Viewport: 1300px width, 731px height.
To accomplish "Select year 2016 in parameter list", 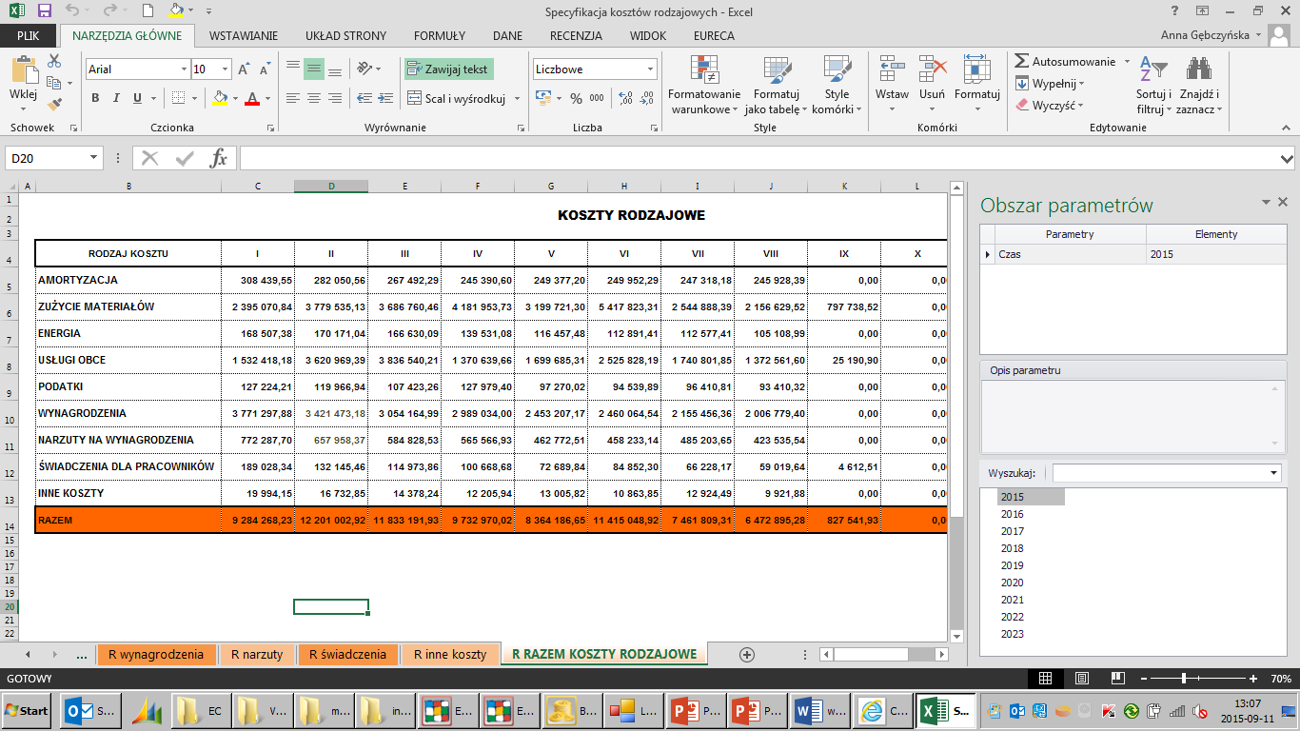I will (x=1013, y=514).
